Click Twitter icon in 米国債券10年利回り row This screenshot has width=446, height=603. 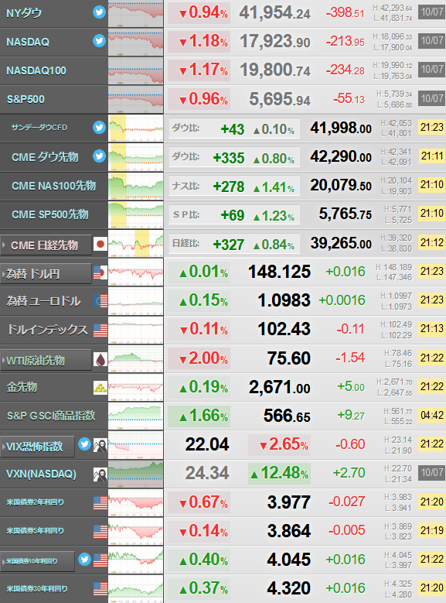84,560
